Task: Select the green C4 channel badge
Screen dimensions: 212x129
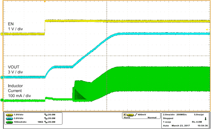Action: coord(9,122)
